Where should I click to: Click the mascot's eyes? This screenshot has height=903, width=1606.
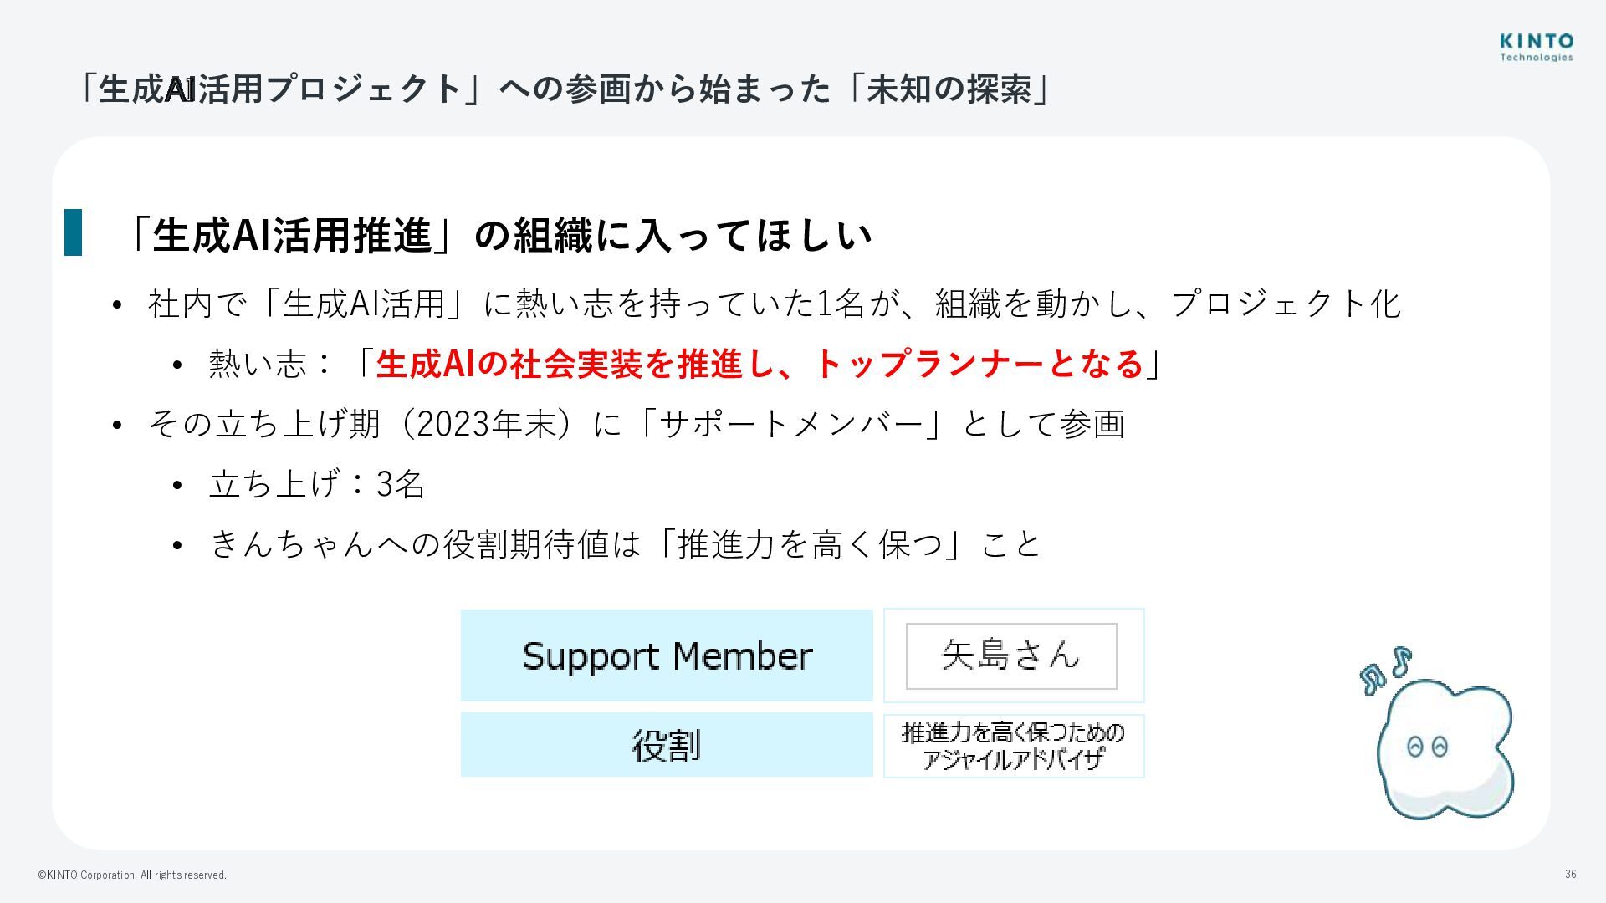click(1427, 746)
